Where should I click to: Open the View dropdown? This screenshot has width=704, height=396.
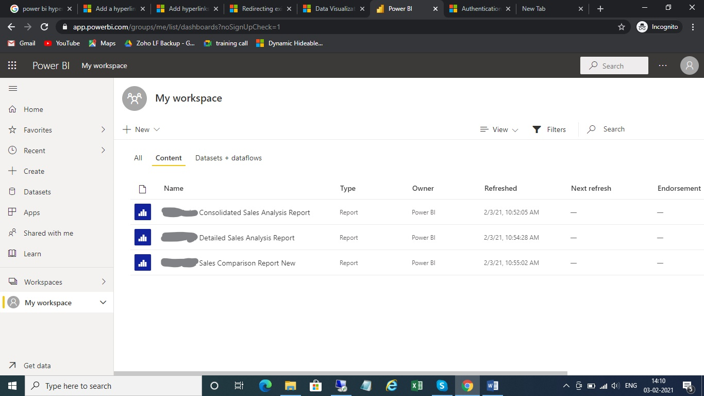(499, 129)
